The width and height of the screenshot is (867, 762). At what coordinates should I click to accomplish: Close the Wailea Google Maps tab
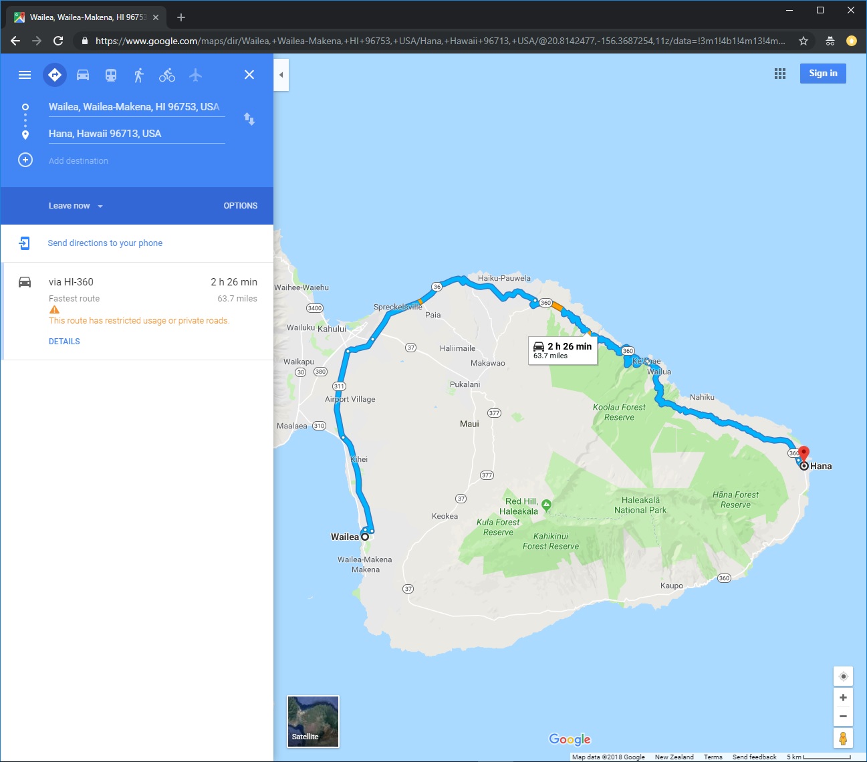point(156,17)
